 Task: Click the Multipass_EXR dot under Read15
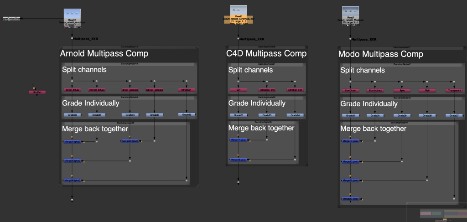(72, 38)
